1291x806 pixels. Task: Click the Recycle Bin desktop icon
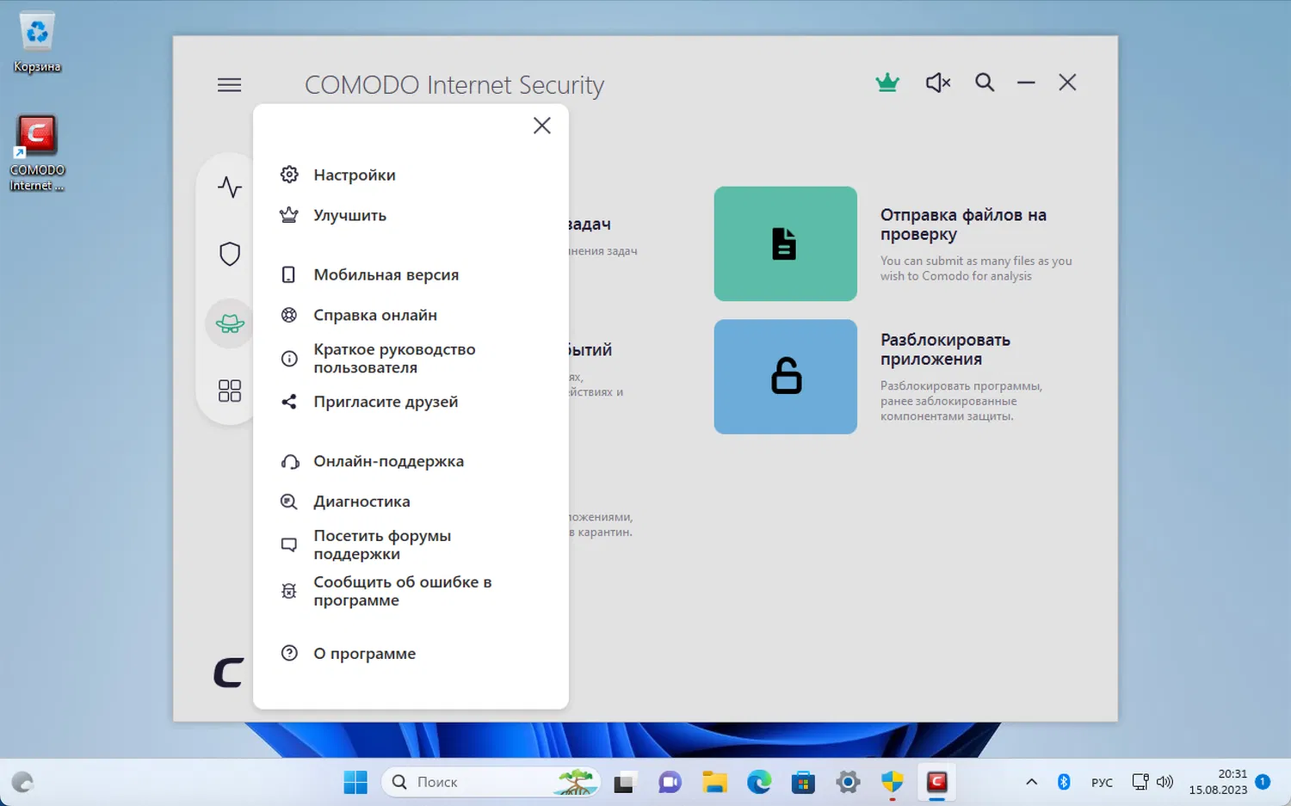coord(37,41)
